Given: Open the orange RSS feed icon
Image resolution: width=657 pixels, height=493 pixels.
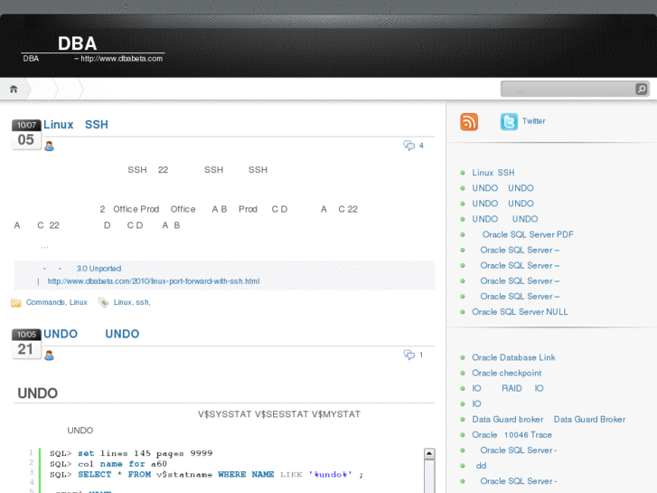Looking at the screenshot, I should (469, 122).
